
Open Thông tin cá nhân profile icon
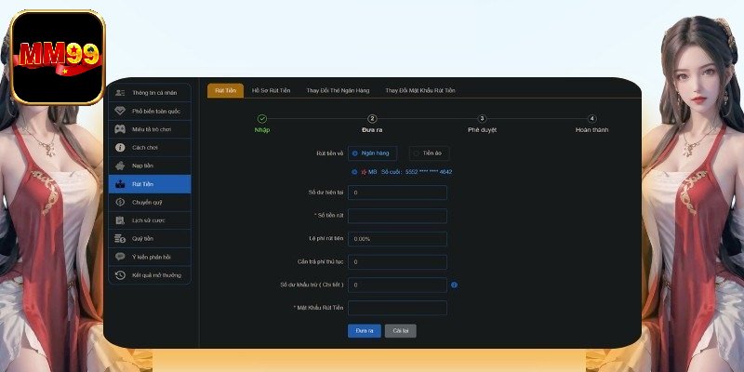coord(120,93)
